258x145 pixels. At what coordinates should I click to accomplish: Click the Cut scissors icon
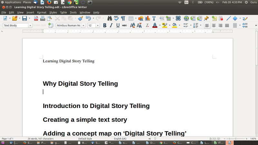57,18
